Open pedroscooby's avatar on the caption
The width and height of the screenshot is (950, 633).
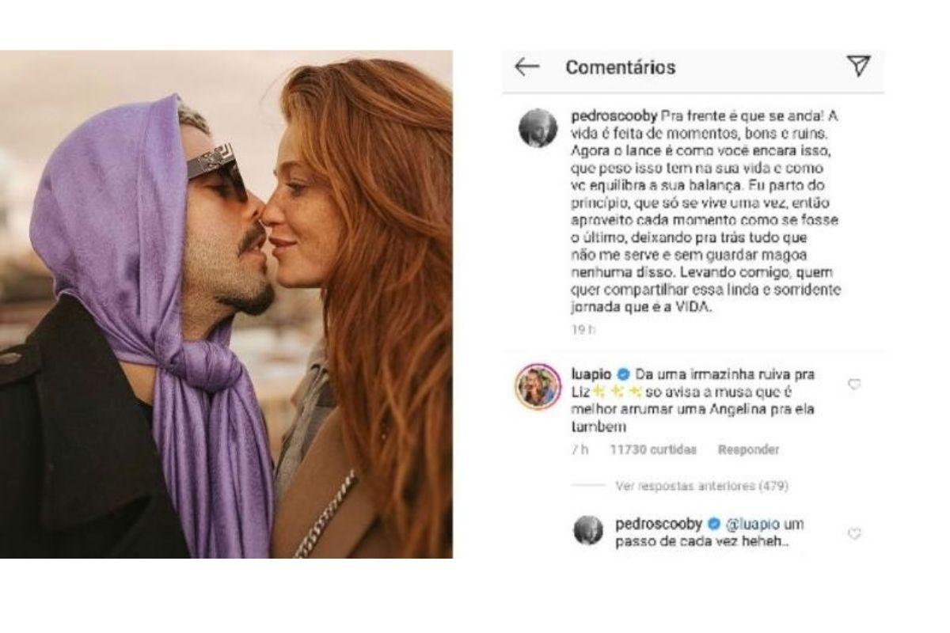click(538, 128)
